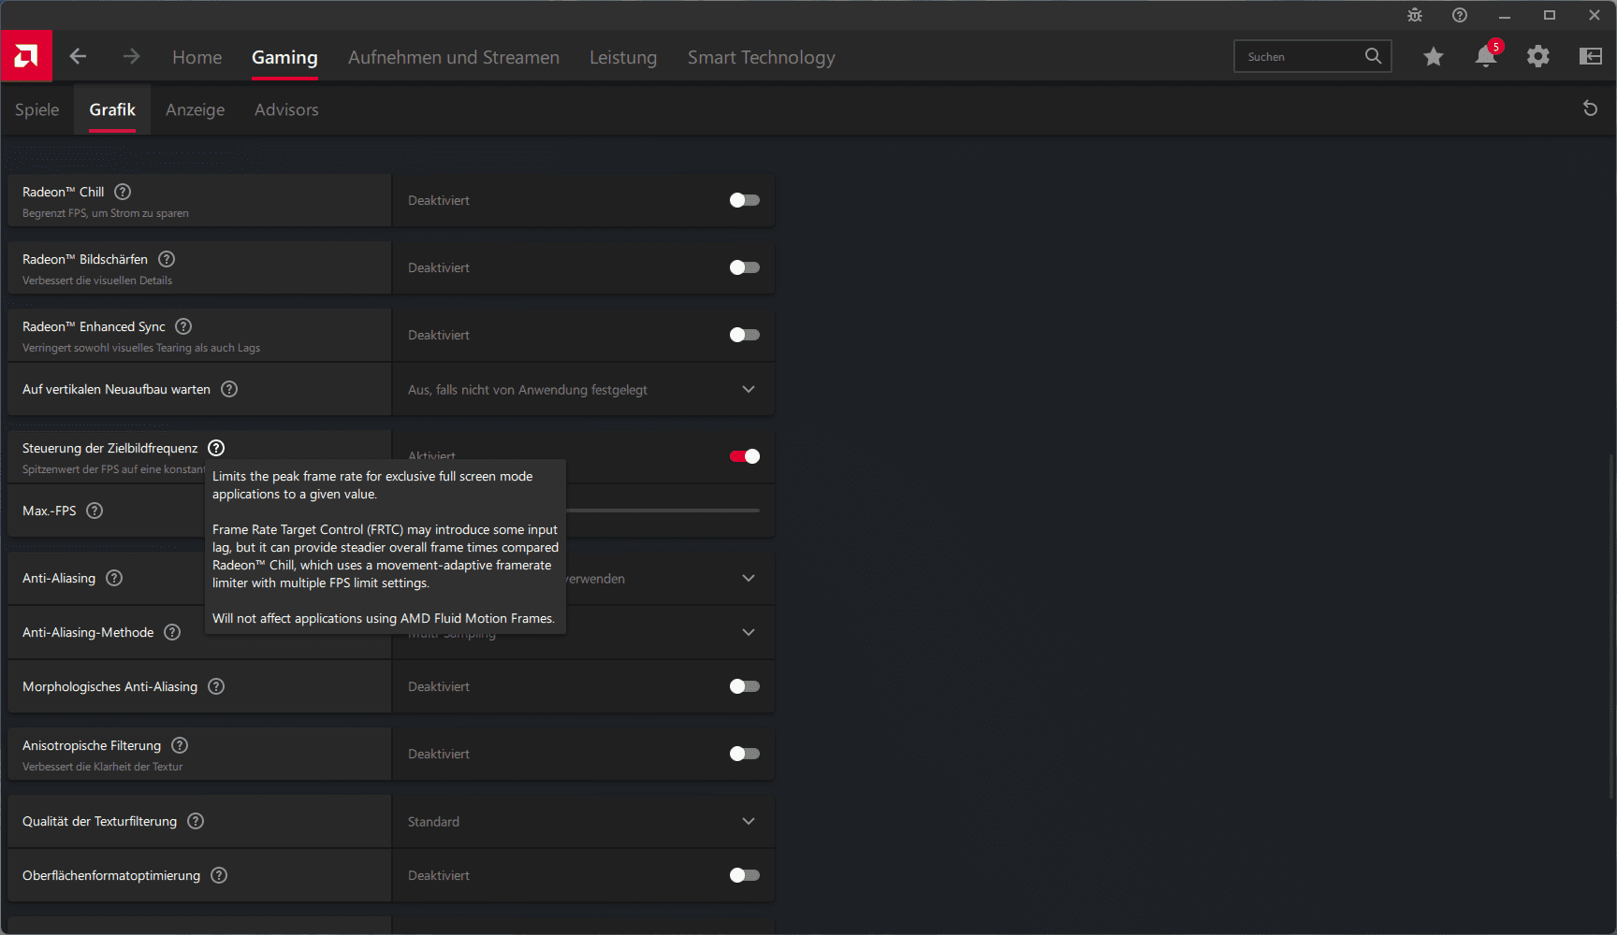Viewport: 1617px width, 935px height.
Task: Toggle the sidebar panel icon
Action: tap(1590, 57)
